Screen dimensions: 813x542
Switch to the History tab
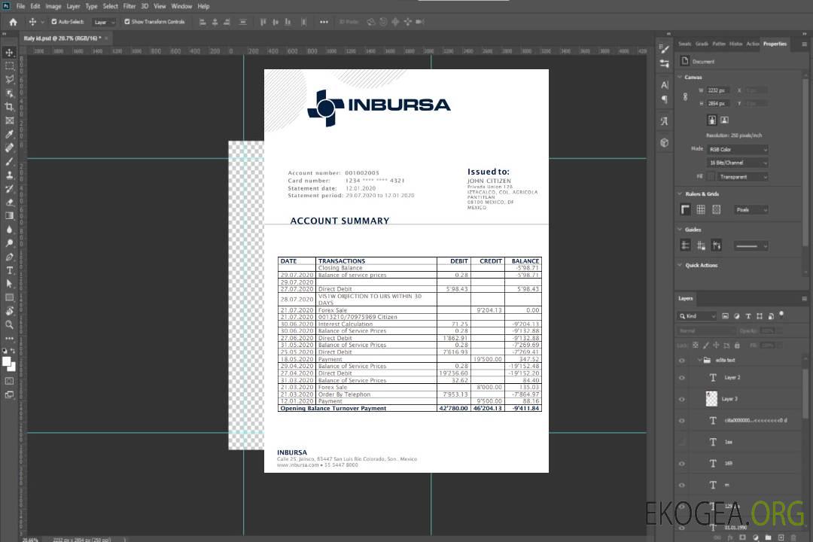735,44
